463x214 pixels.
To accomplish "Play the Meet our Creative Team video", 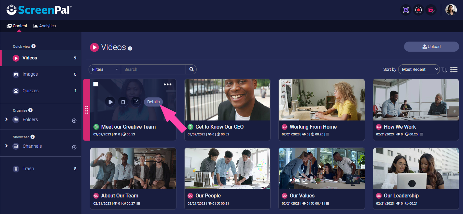I will (110, 102).
